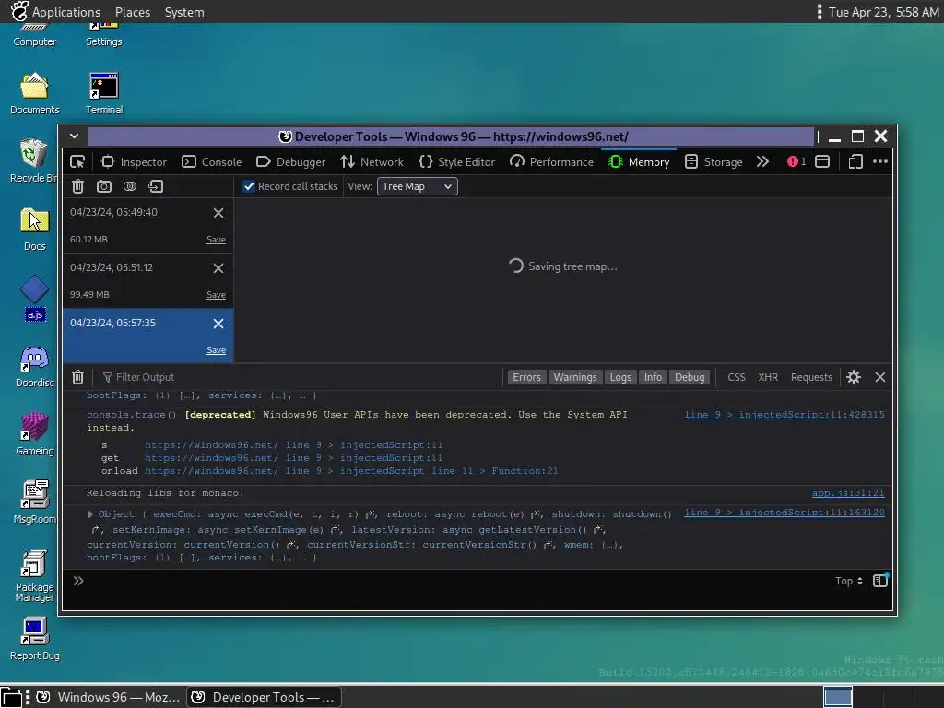Open the a.js desktop file
Screen dimensions: 944x708
click(35, 298)
